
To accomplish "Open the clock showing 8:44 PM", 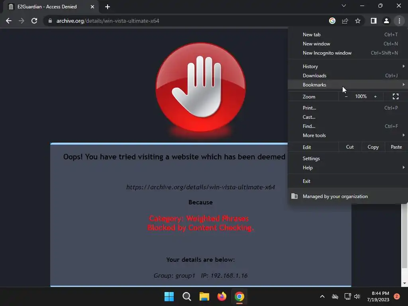I will [x=378, y=296].
